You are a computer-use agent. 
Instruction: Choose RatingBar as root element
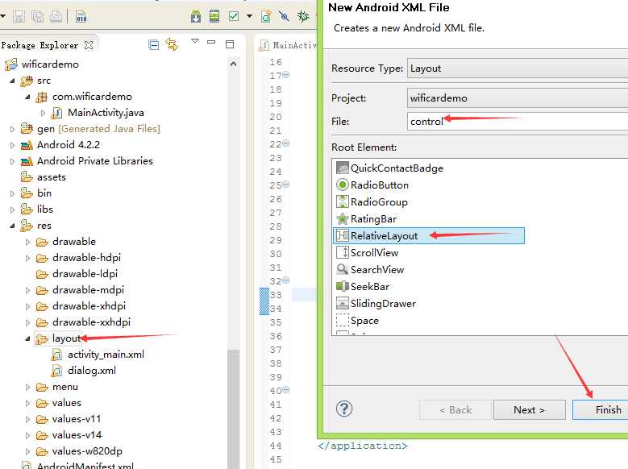coord(373,219)
